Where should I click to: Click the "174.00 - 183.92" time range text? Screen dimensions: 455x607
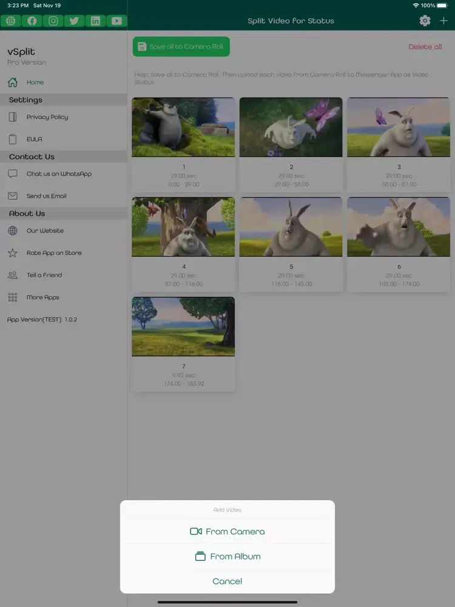point(184,384)
